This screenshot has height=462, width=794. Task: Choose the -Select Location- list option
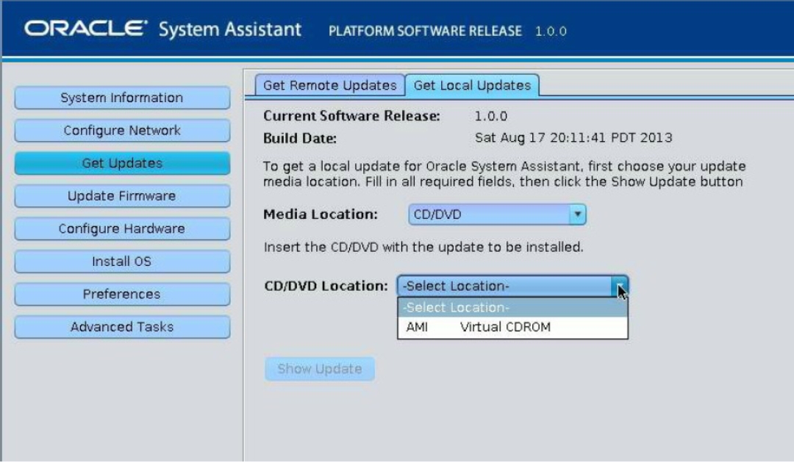click(512, 308)
